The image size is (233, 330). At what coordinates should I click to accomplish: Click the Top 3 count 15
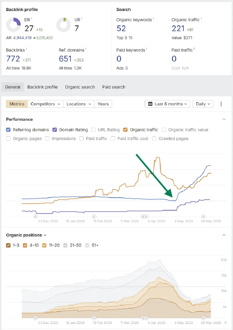[x=131, y=38]
